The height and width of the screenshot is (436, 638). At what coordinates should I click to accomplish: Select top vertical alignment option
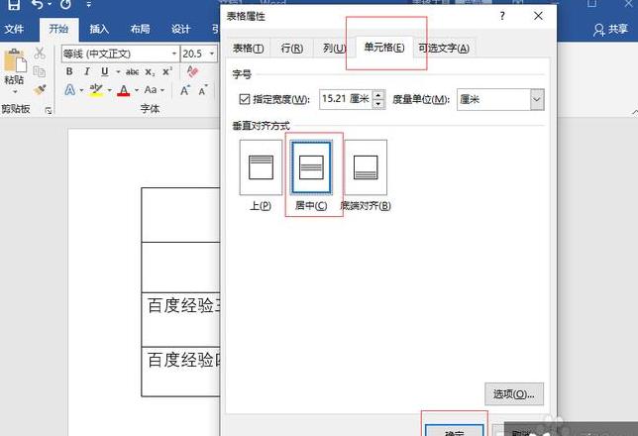pos(261,167)
